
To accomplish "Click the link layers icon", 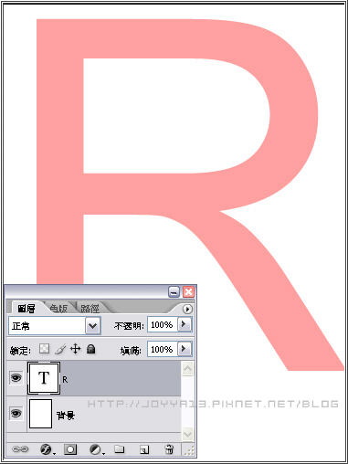I will click(x=20, y=449).
